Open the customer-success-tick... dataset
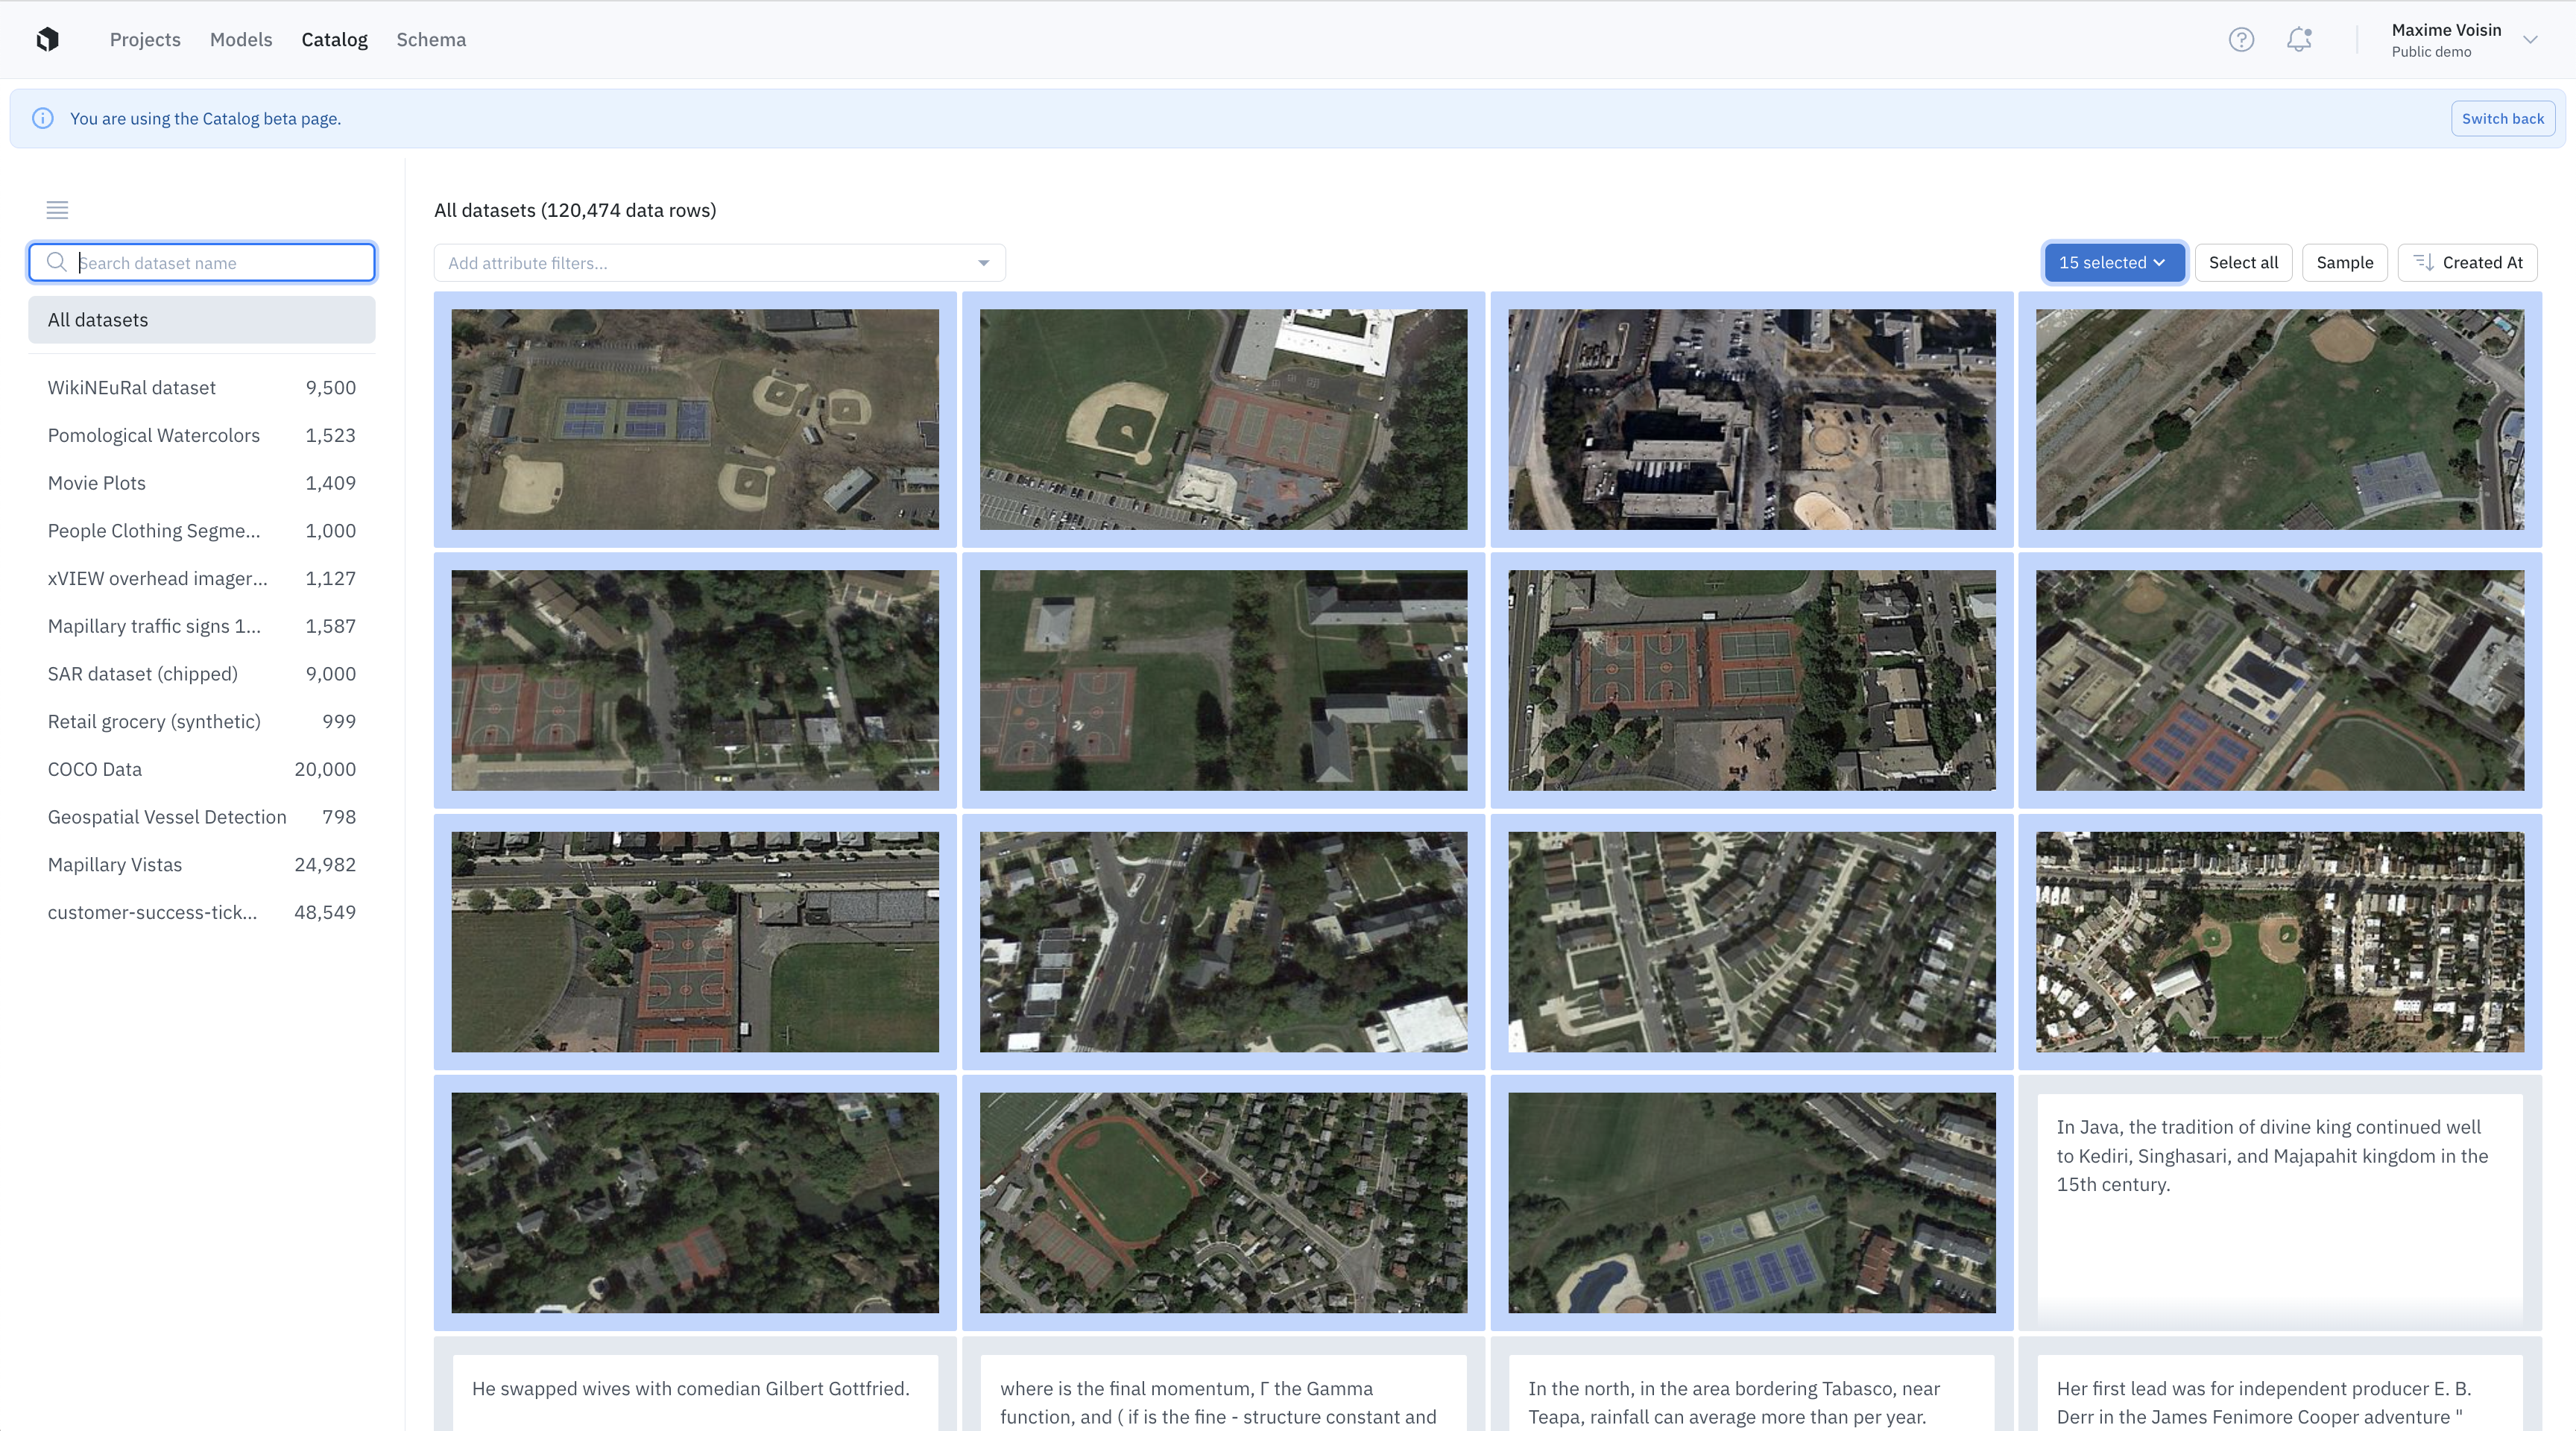This screenshot has height=1431, width=2576. (x=202, y=912)
